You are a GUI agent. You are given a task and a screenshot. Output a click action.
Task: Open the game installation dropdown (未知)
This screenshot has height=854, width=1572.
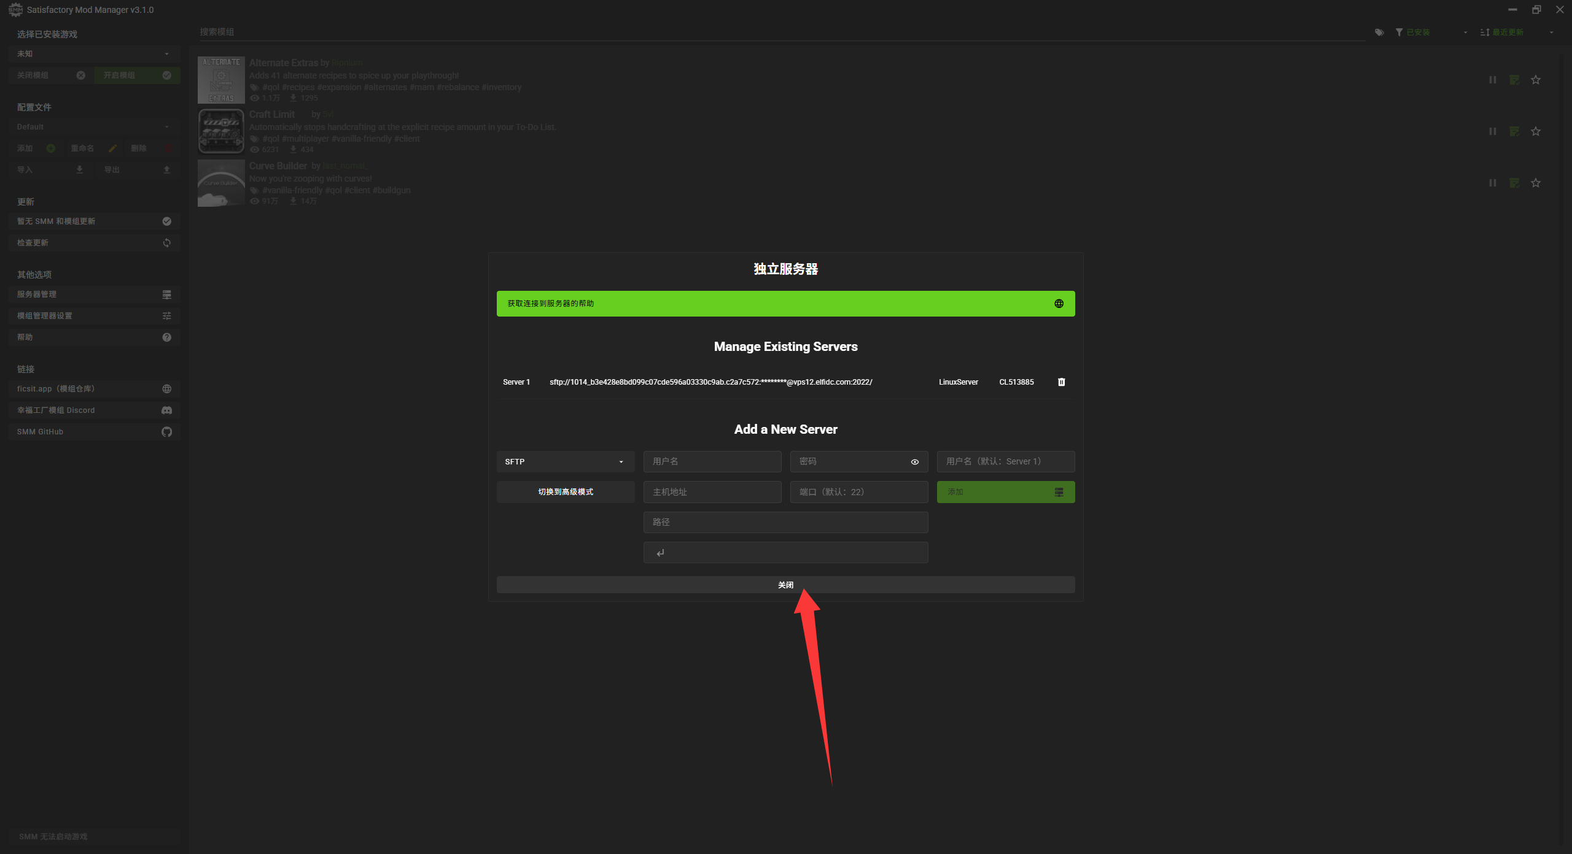[x=94, y=54]
